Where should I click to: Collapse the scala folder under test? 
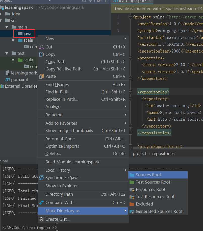tap(13, 60)
